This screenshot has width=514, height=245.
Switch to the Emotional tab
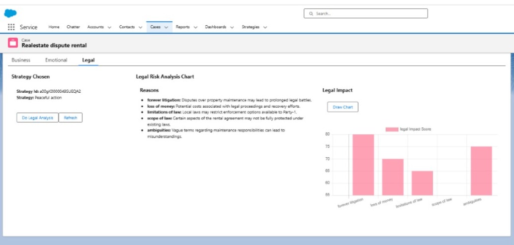pos(56,60)
